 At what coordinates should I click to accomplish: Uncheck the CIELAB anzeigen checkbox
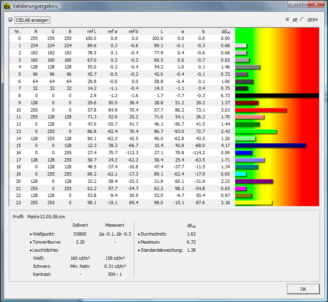click(x=11, y=20)
